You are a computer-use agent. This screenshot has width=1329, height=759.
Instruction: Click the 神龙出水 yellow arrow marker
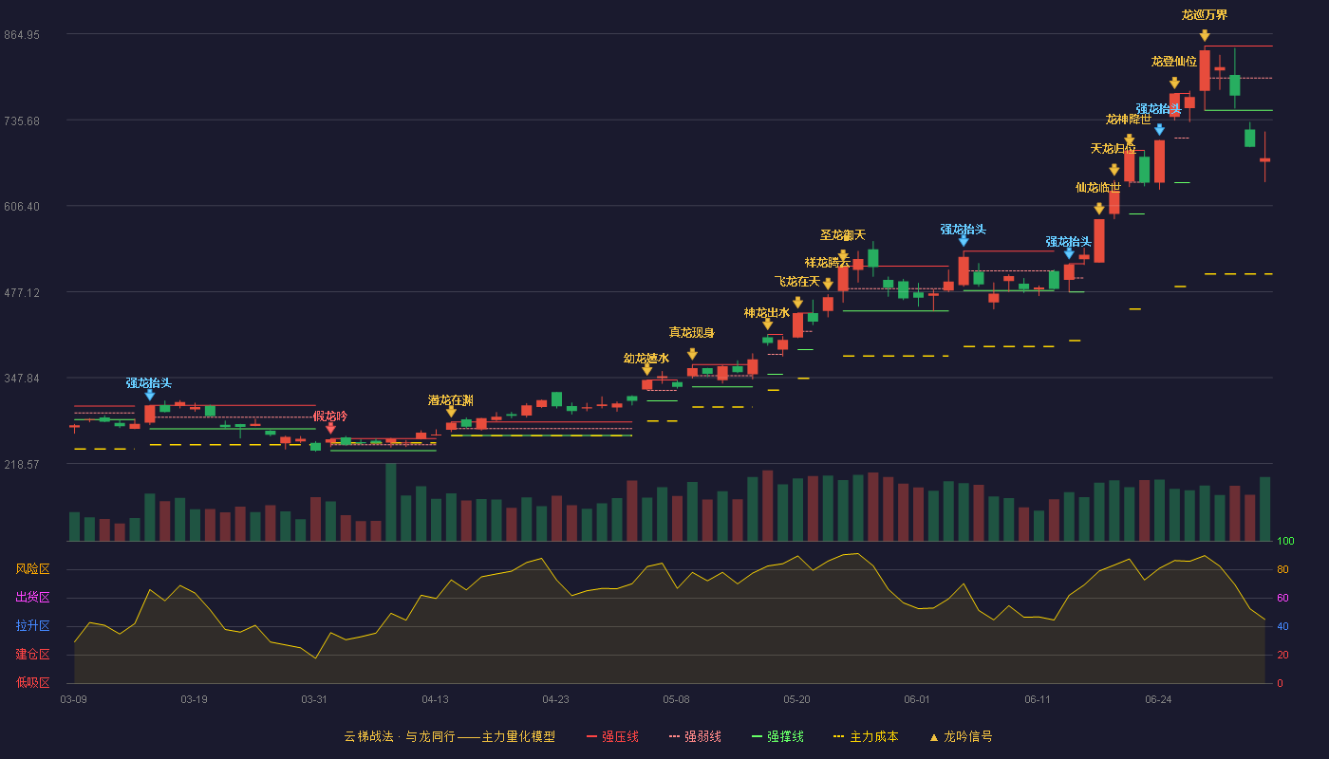767,324
